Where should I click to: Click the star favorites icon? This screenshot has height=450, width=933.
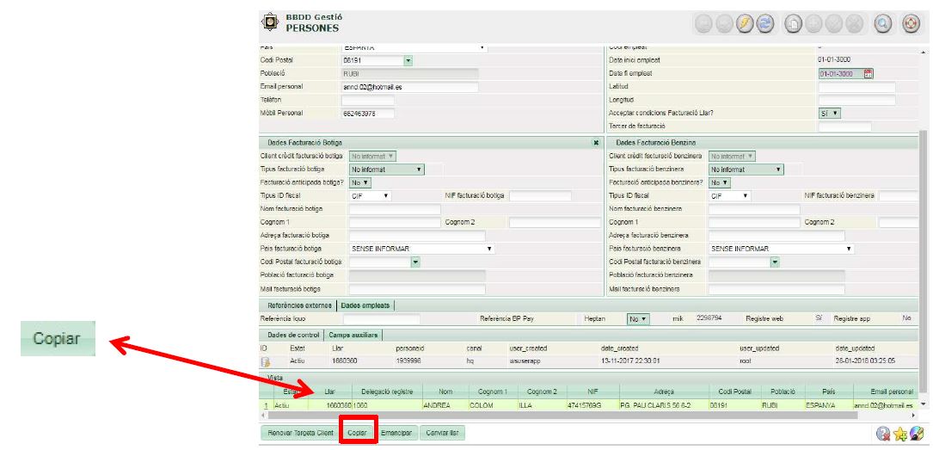pyautogui.click(x=899, y=433)
